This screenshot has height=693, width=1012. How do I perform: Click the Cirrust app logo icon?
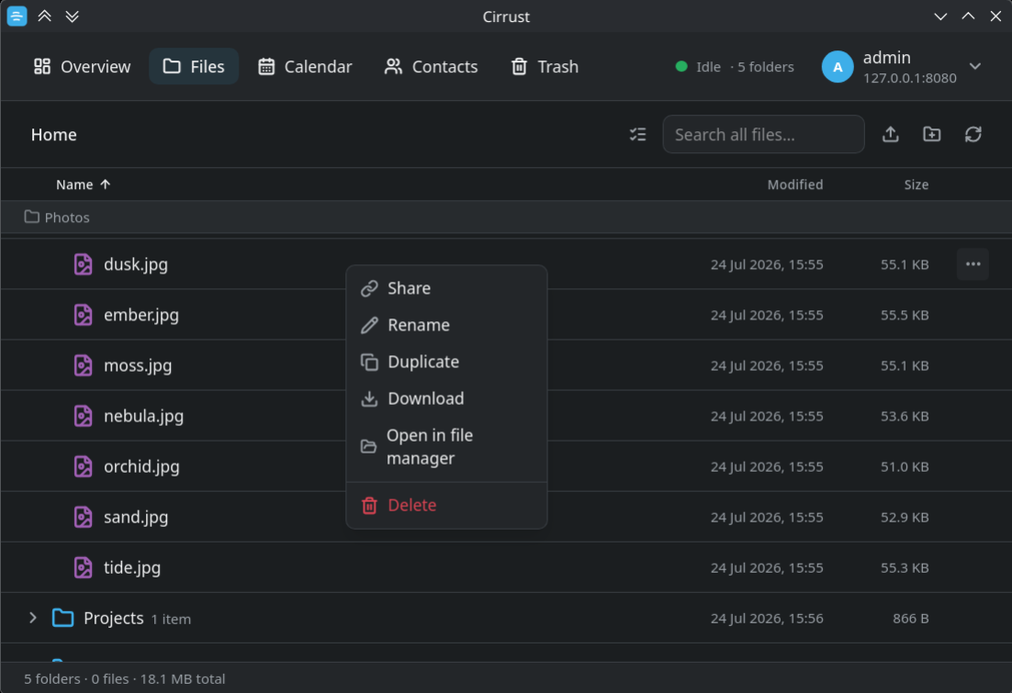click(17, 17)
